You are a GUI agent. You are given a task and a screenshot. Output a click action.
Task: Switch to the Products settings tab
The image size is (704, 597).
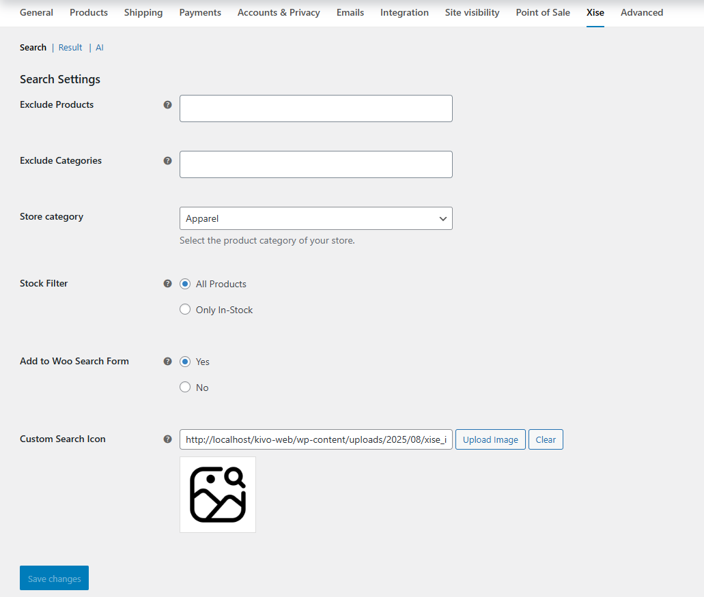click(x=89, y=12)
